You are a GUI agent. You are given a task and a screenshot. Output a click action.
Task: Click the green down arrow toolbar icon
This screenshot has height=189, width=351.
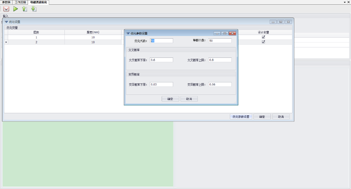[x=33, y=9]
